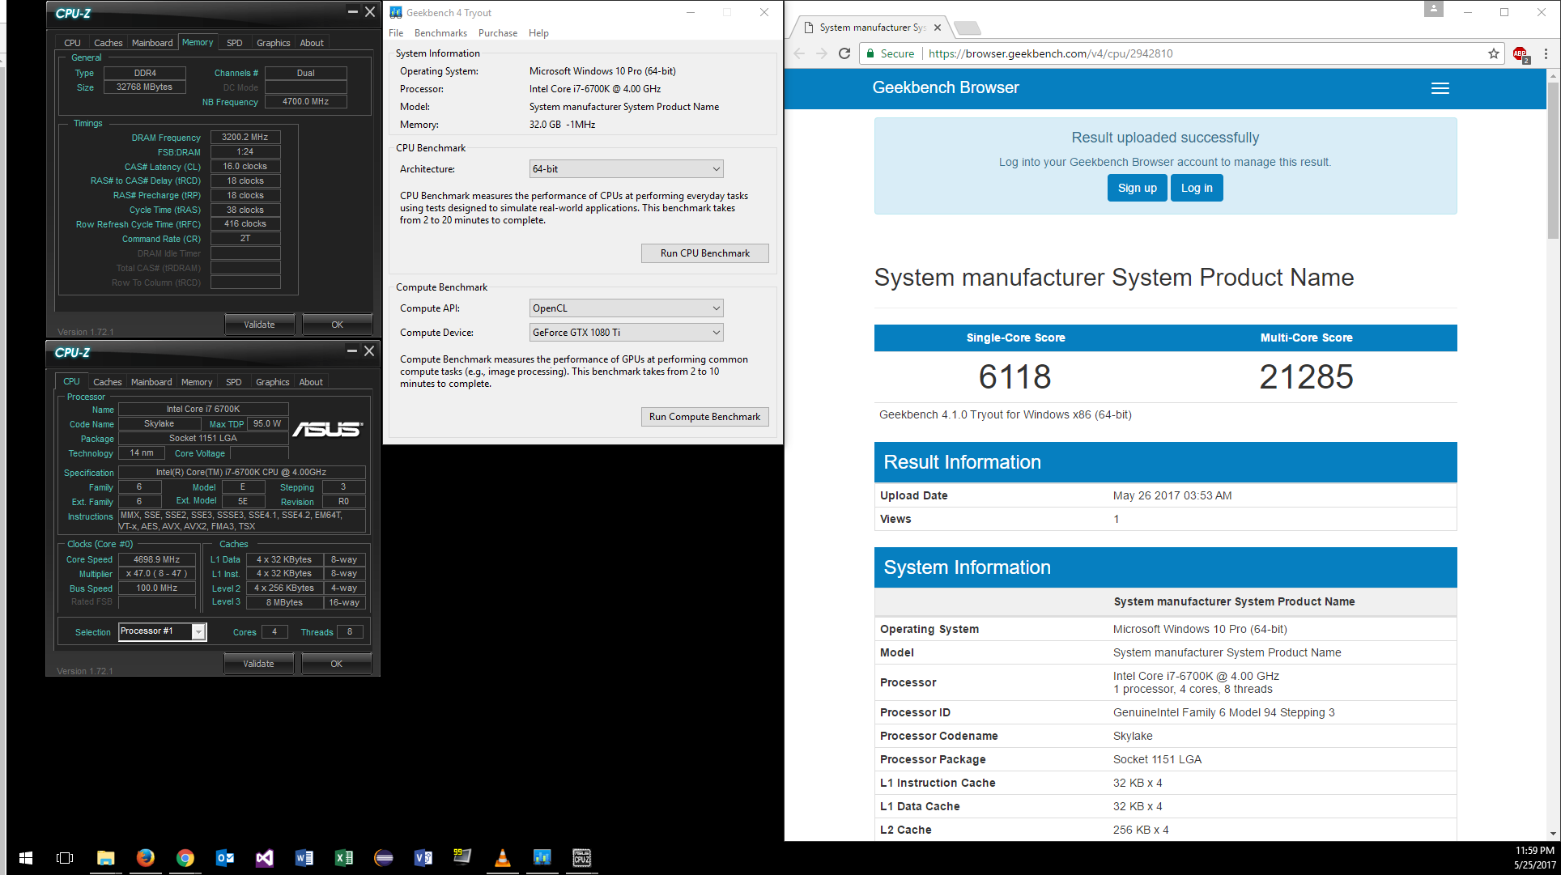Close the System manufacturer browser tab

(x=938, y=28)
